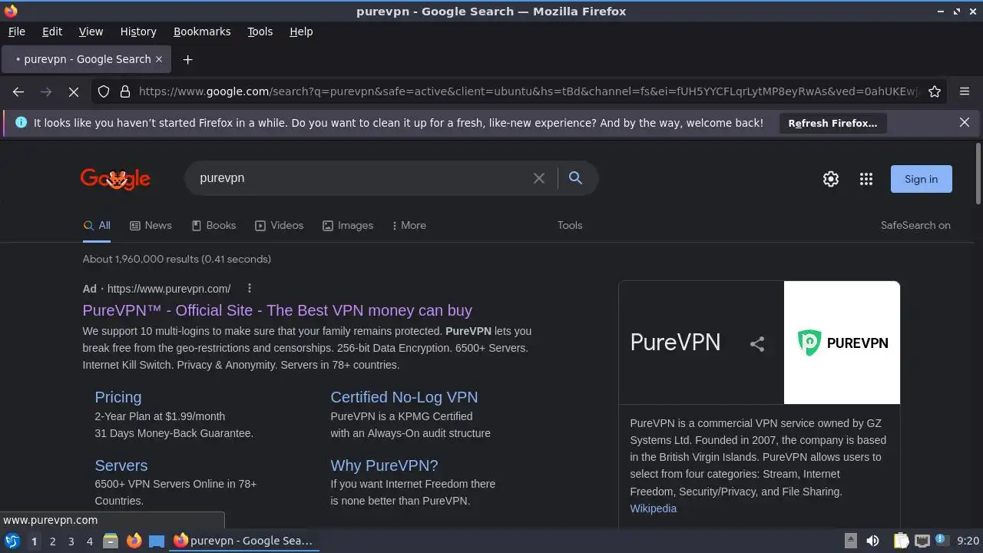The width and height of the screenshot is (983, 553).
Task: Switch to Books search results
Action: (213, 225)
